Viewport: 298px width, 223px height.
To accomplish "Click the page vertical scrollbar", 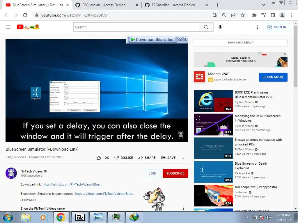I will pos(296,56).
